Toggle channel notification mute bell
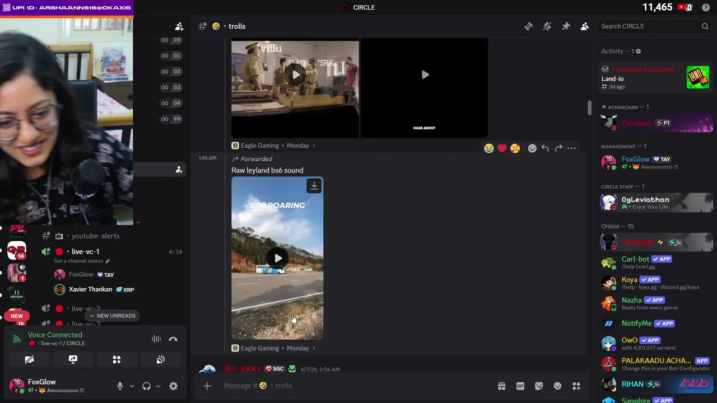This screenshot has width=717, height=403. (x=547, y=26)
